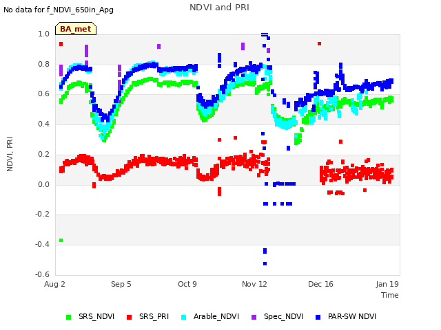Click the red SRS_PRI legend swatch
Screen dimensions: 441x330
pos(129,317)
